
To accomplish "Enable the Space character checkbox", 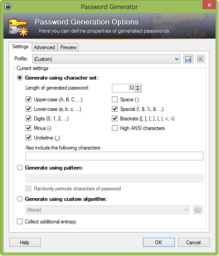I will coord(115,99).
